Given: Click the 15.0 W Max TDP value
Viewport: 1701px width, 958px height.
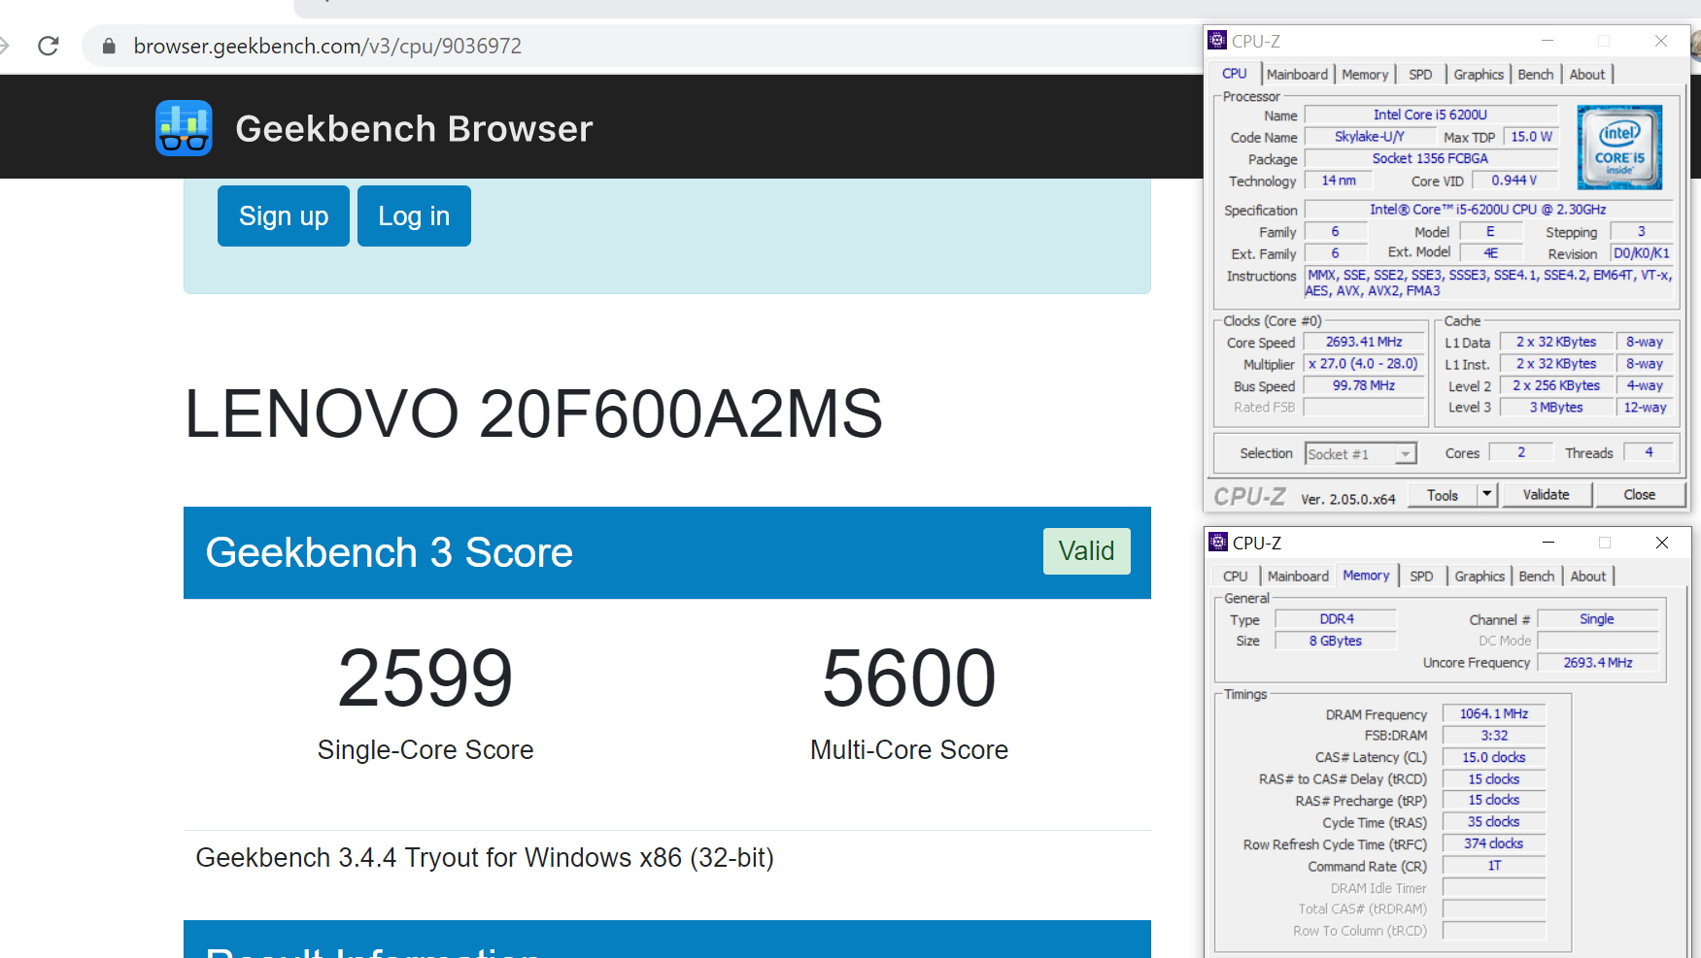Looking at the screenshot, I should pyautogui.click(x=1531, y=137).
